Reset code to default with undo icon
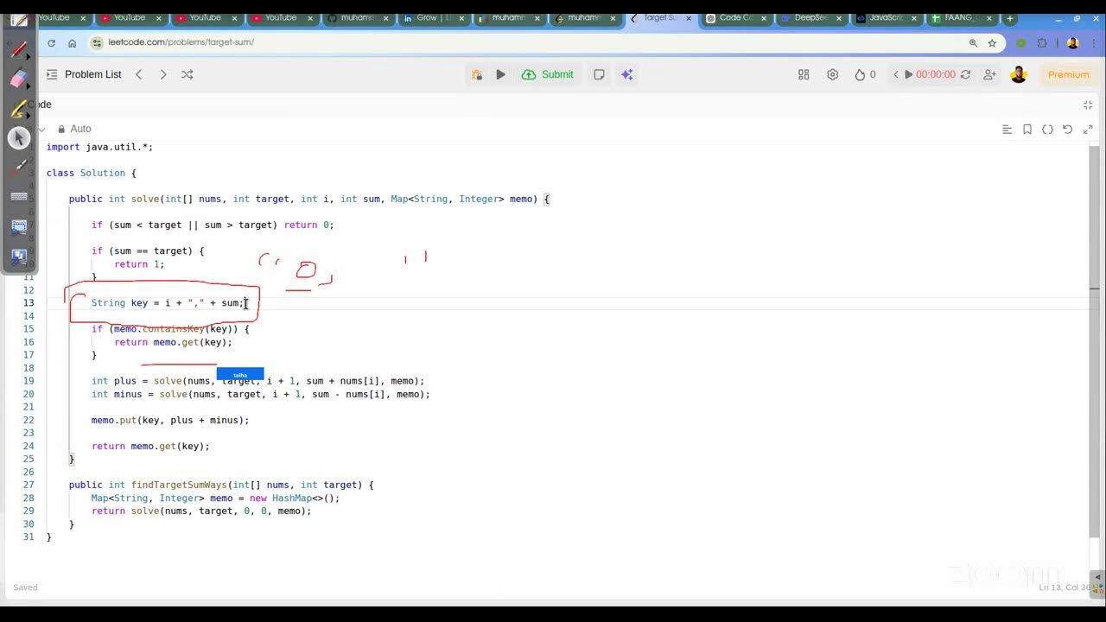This screenshot has width=1106, height=622. [x=1067, y=130]
